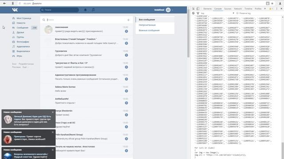The height and width of the screenshot is (159, 284).
Task: Start a new conversation with the plus icon
Action: coord(128,20)
